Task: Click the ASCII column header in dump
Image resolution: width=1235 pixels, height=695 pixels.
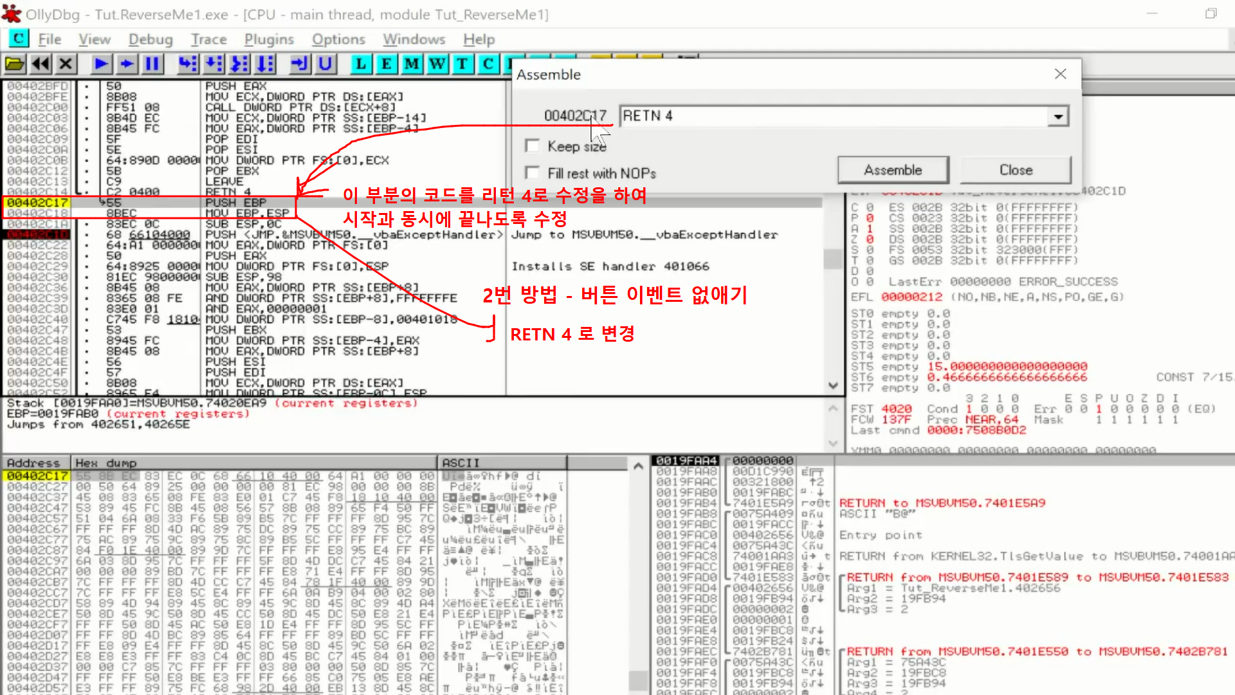Action: pos(502,463)
